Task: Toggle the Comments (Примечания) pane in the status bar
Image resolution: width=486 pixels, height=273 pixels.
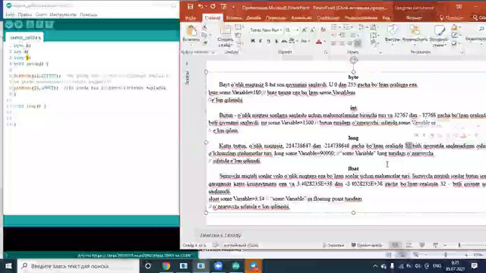Action: tap(366, 245)
